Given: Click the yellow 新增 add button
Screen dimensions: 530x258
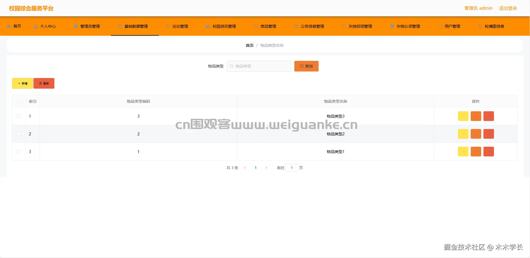Looking at the screenshot, I should (x=22, y=83).
